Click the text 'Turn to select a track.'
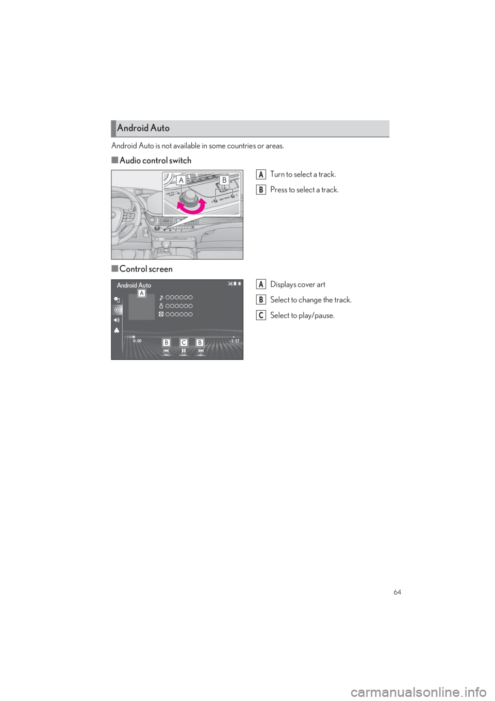495x701 pixels. 303,174
